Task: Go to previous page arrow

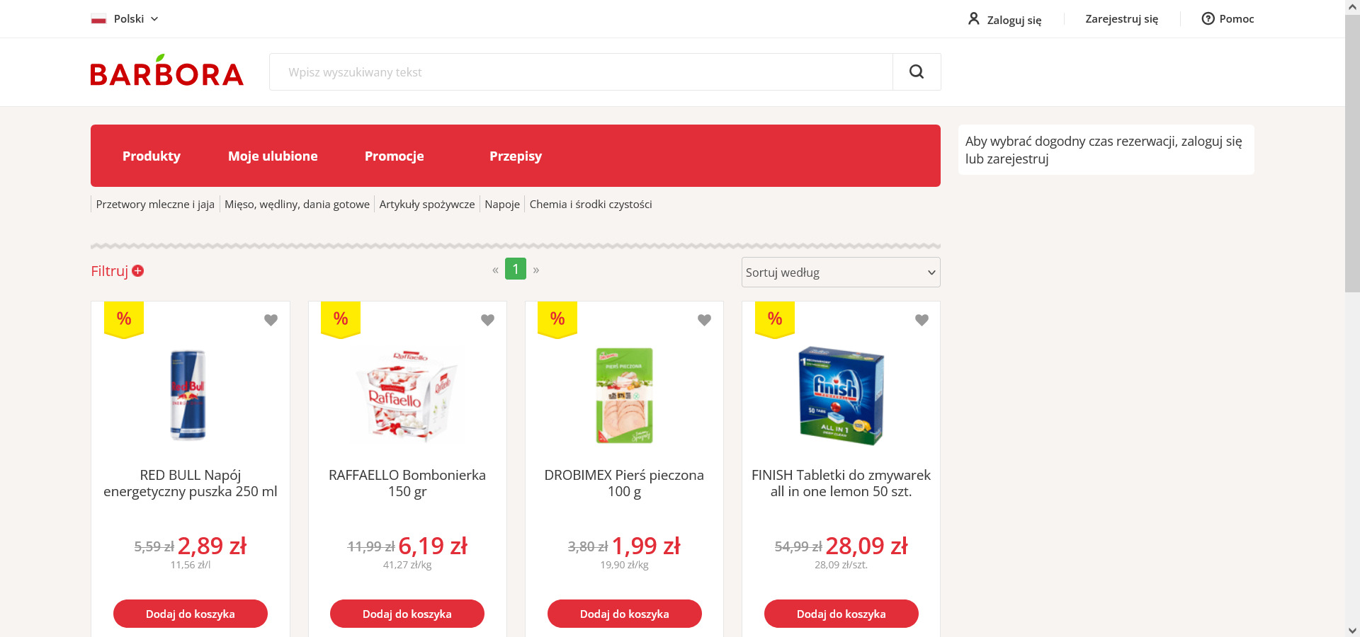Action: (495, 270)
